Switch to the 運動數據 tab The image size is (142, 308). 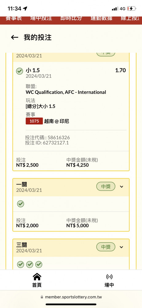point(101,19)
